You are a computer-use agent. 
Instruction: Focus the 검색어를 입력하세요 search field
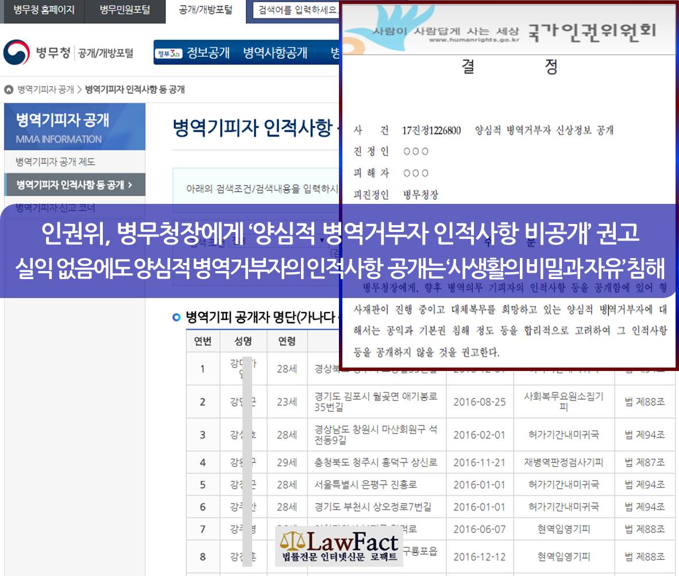(x=295, y=10)
